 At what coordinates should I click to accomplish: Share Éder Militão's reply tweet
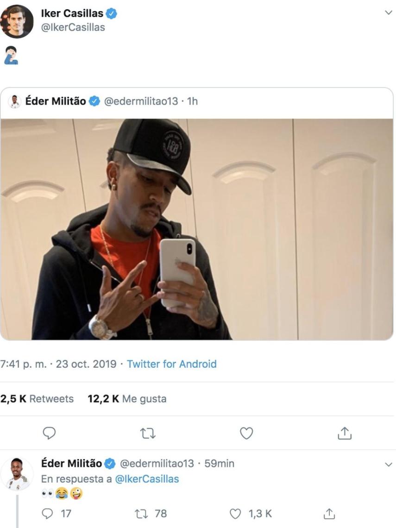point(328,513)
